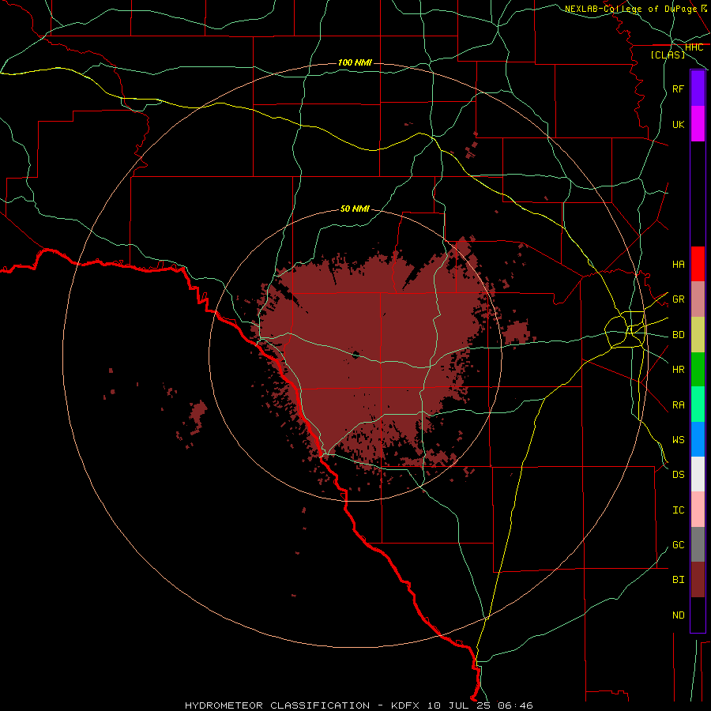
Task: Click the RF legend label
Action: (x=678, y=88)
